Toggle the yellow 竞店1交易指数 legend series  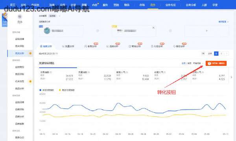(x=67, y=90)
